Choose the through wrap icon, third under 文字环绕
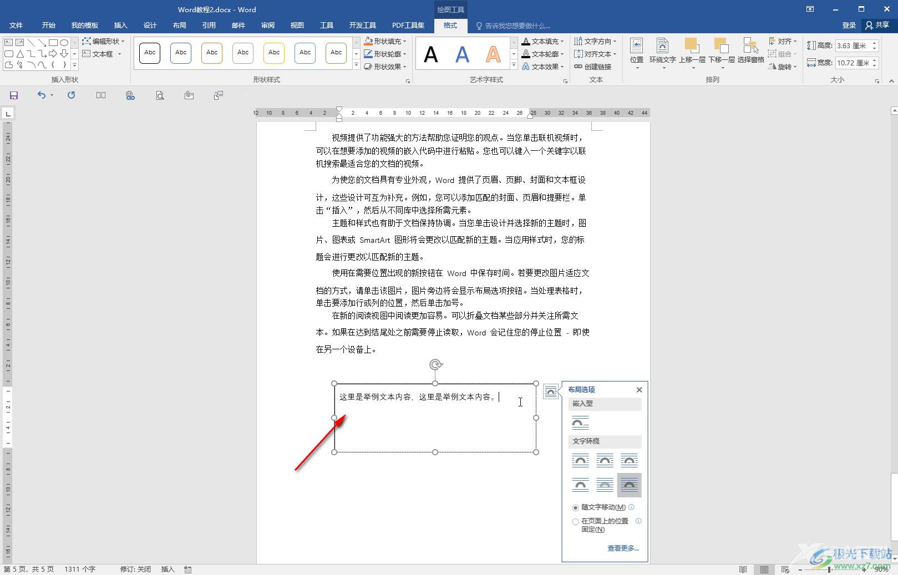The width and height of the screenshot is (898, 575). tap(629, 461)
